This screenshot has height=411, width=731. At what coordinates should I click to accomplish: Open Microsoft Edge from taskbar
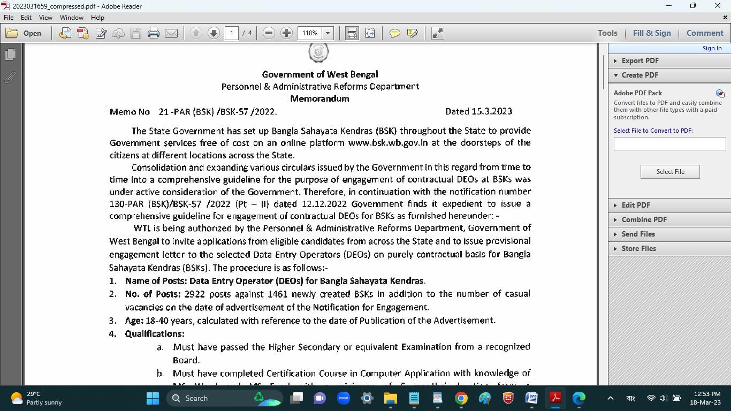pyautogui.click(x=578, y=398)
